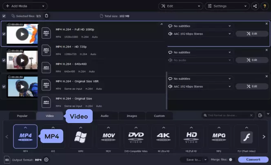The image size is (271, 165).
Task: Click the Convert button
Action: (x=253, y=159)
